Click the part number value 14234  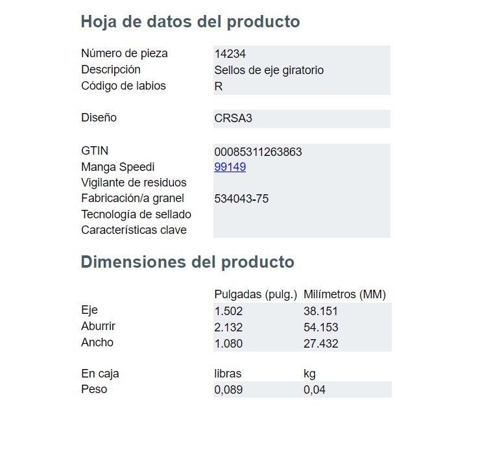[x=230, y=54]
